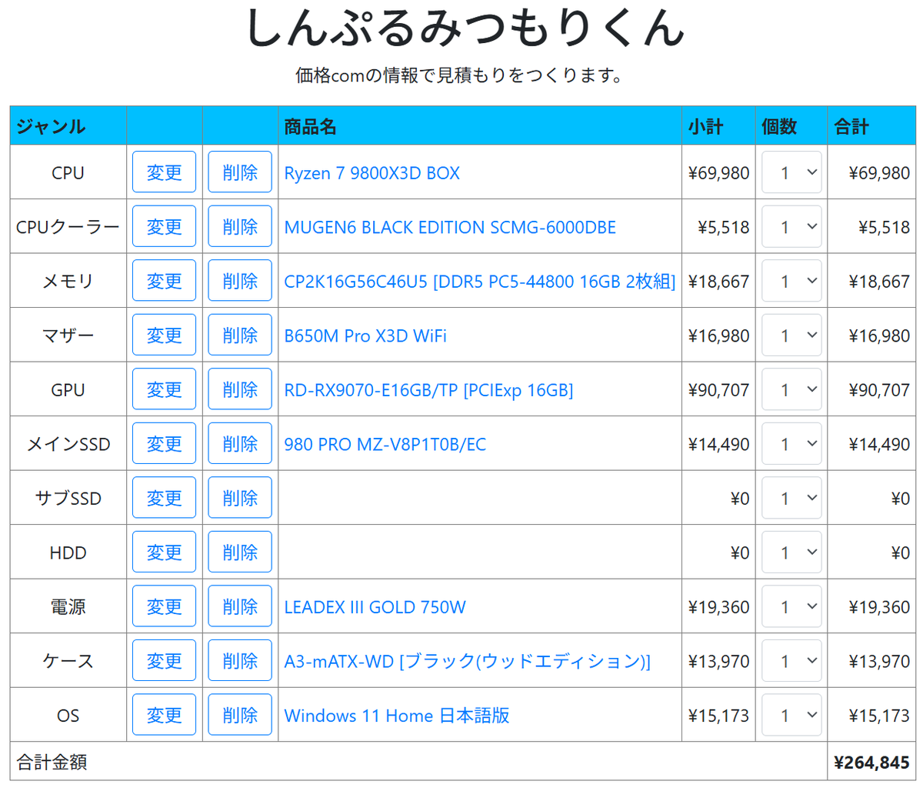The width and height of the screenshot is (923, 791).
Task: Open the LEADEX III GOLD 750W power supply link
Action: [x=375, y=607]
